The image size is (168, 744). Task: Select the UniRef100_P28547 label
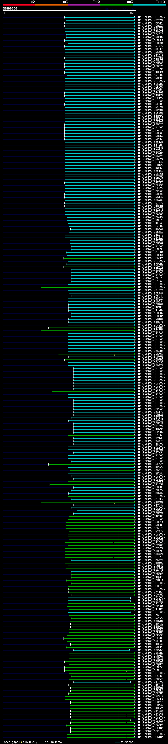click(151, 705)
